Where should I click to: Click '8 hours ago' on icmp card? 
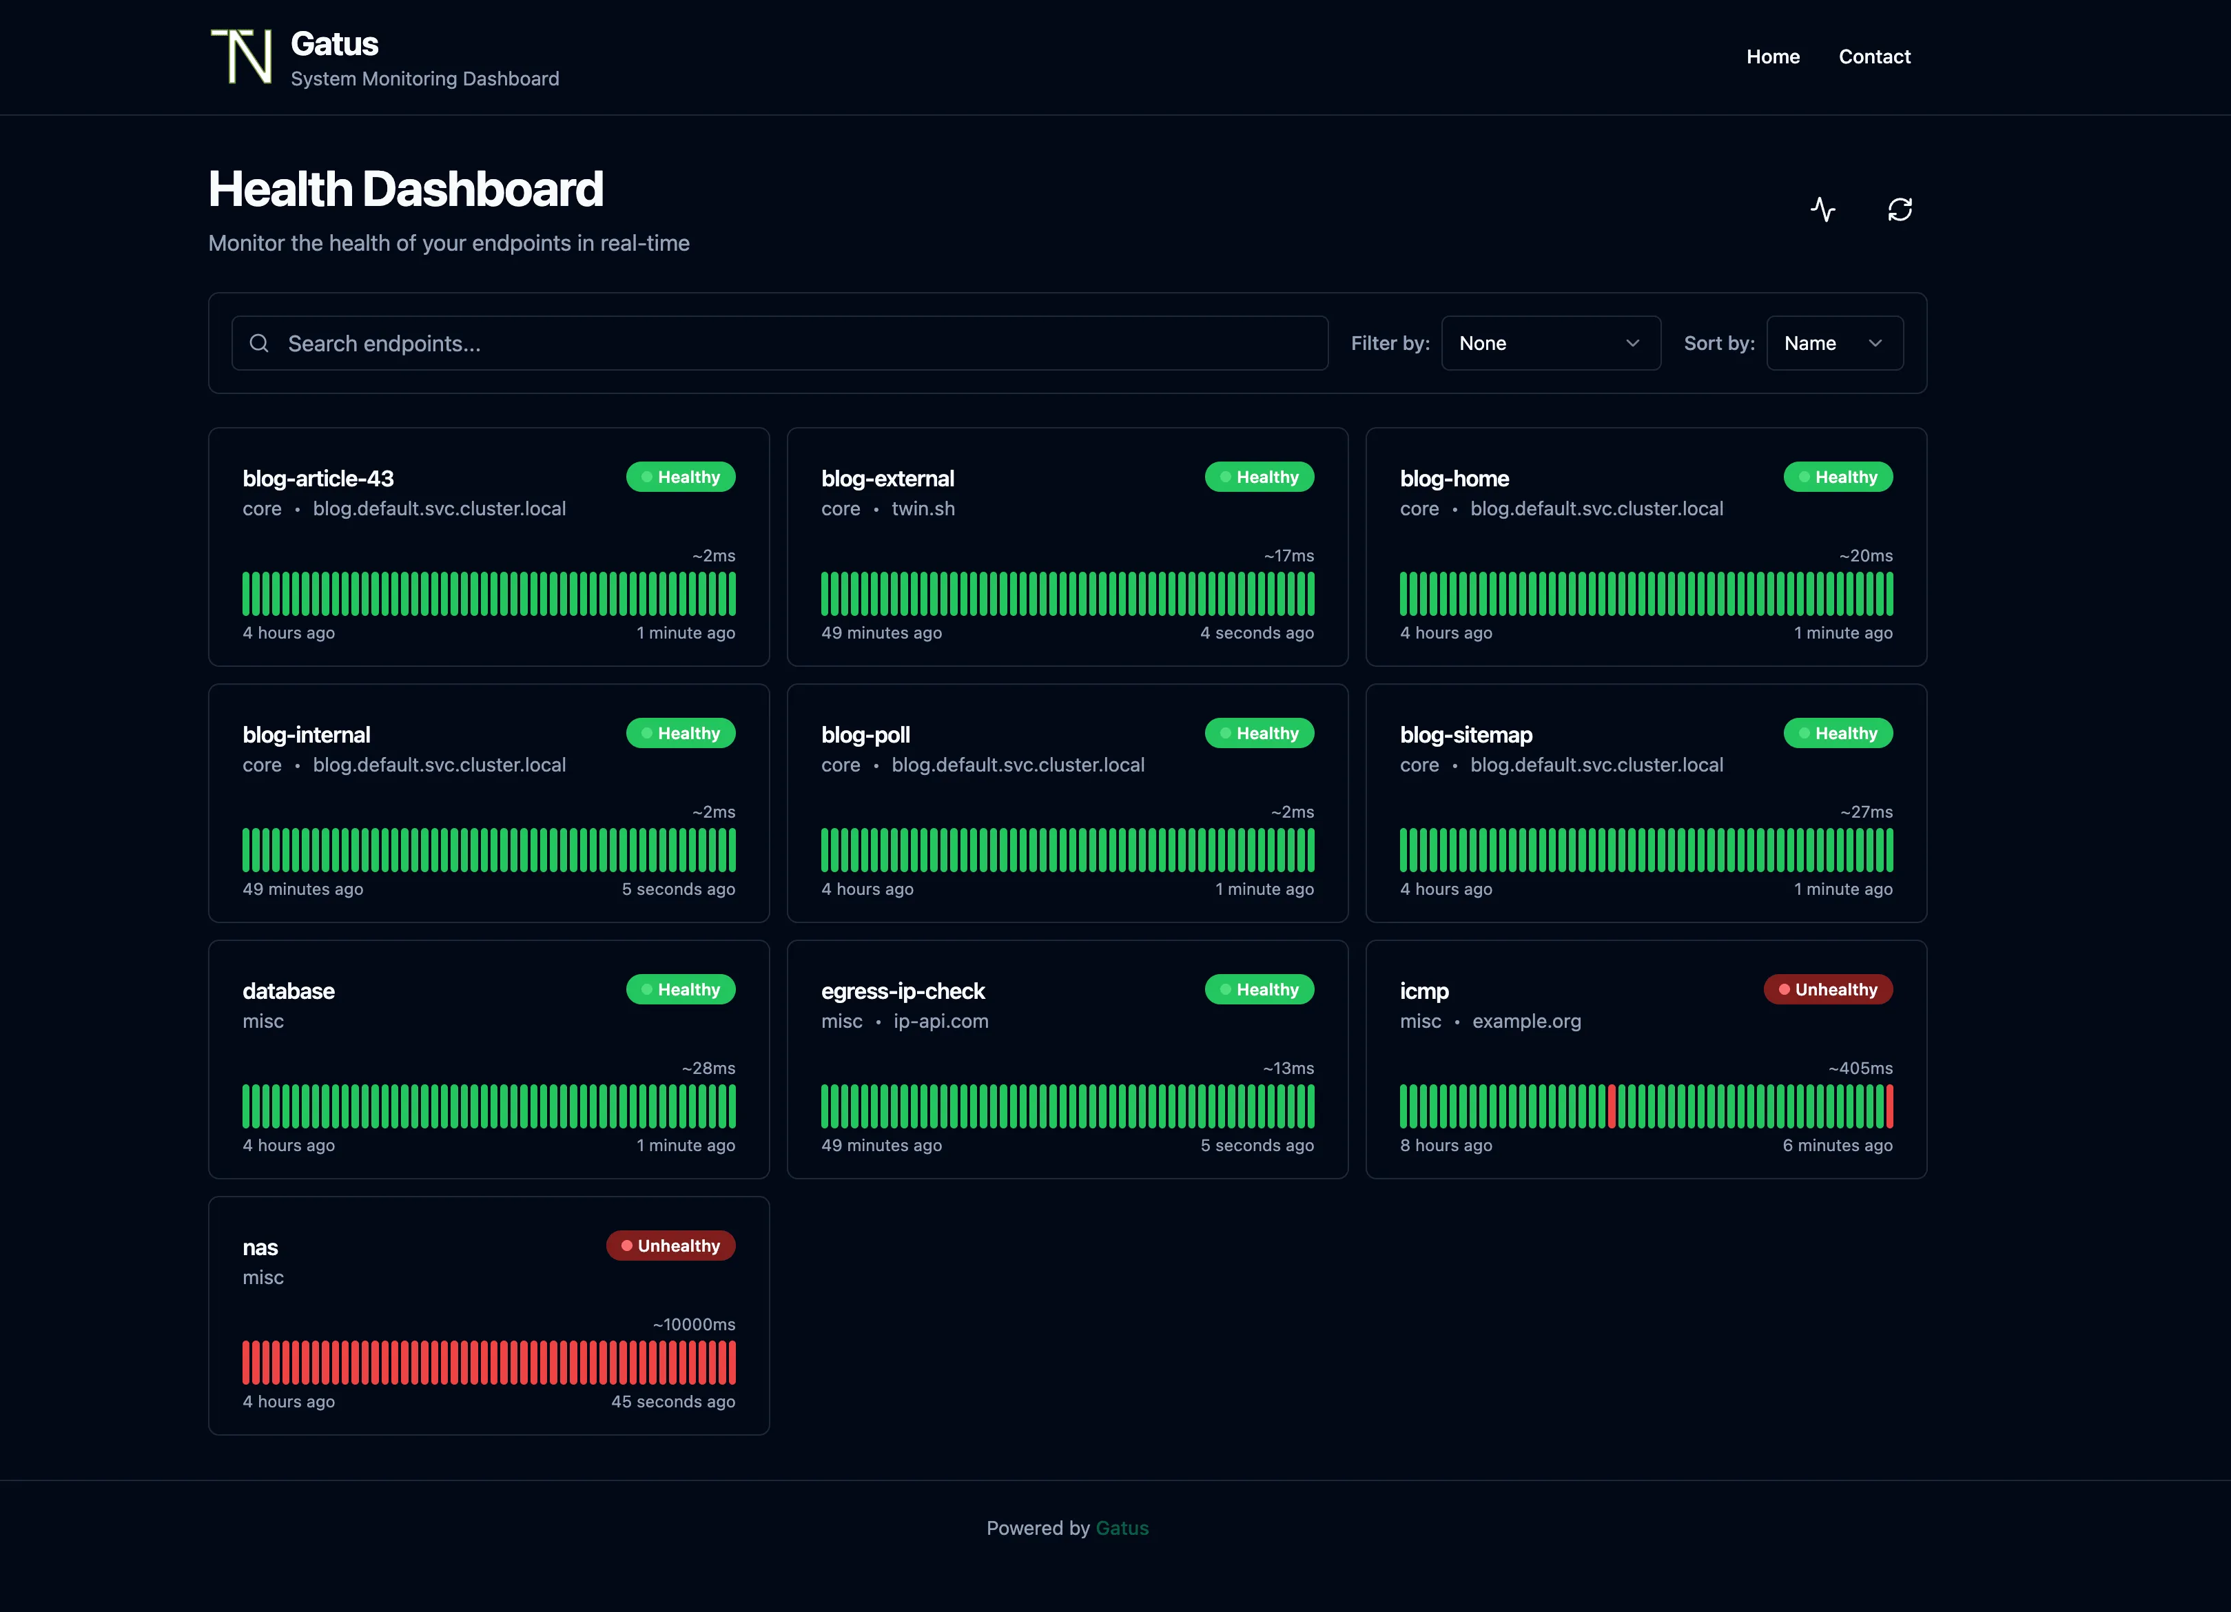point(1446,1146)
